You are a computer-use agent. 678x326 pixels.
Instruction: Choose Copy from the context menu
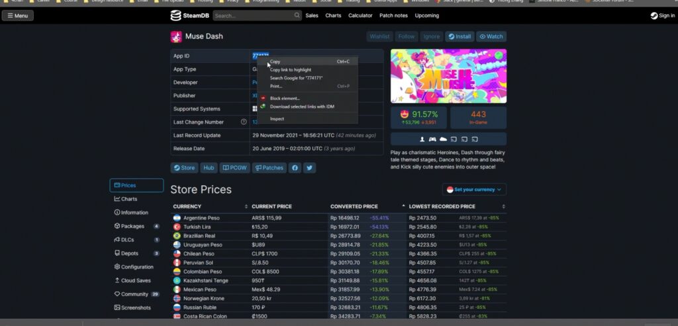point(307,61)
